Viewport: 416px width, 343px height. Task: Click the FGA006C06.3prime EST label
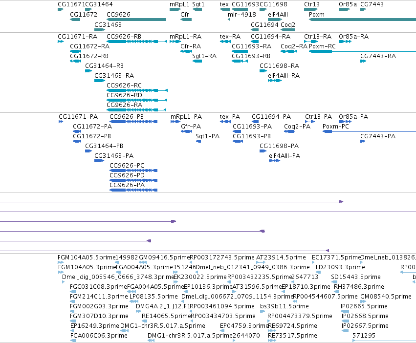(x=99, y=336)
